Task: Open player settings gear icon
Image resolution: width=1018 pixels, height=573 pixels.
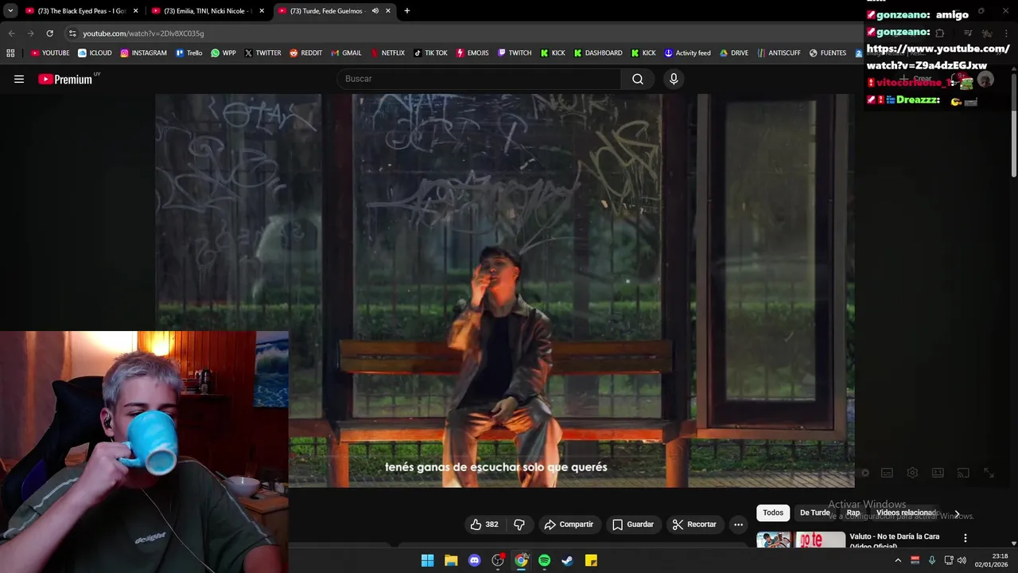Action: tap(912, 473)
